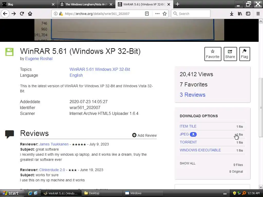The image size is (263, 197).
Task: Click the page scrollbar up arrow
Action: 261,21
